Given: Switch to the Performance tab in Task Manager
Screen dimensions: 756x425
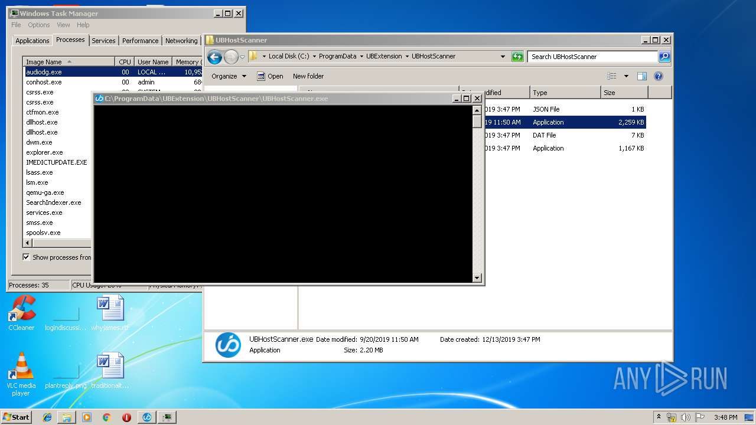Looking at the screenshot, I should pyautogui.click(x=141, y=41).
